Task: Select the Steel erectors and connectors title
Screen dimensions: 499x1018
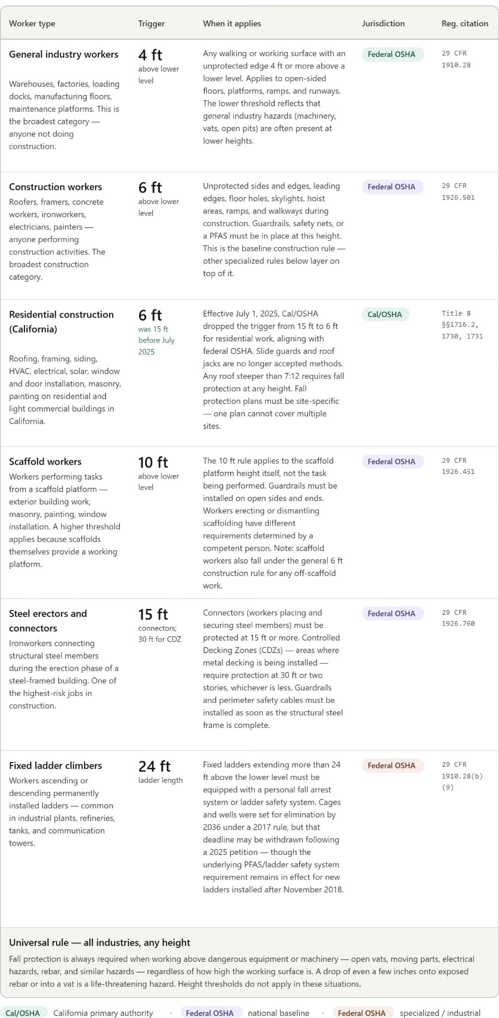Action: coord(48,621)
